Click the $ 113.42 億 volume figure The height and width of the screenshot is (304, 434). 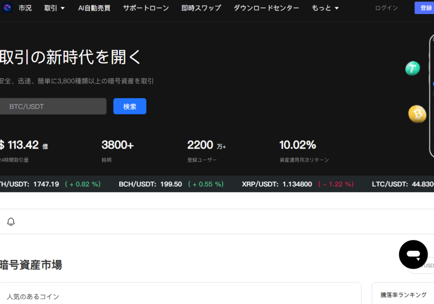point(24,145)
